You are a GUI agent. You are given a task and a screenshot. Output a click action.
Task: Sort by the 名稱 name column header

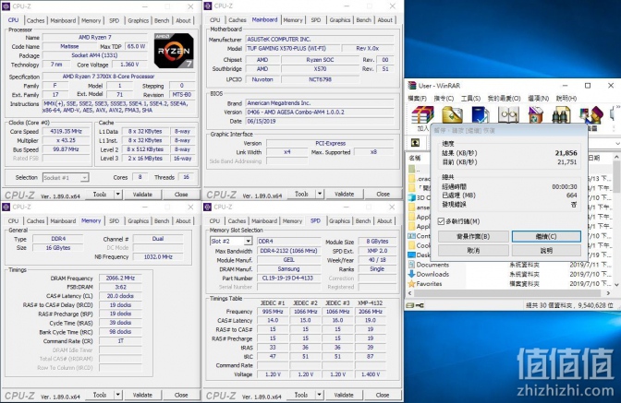[415, 158]
